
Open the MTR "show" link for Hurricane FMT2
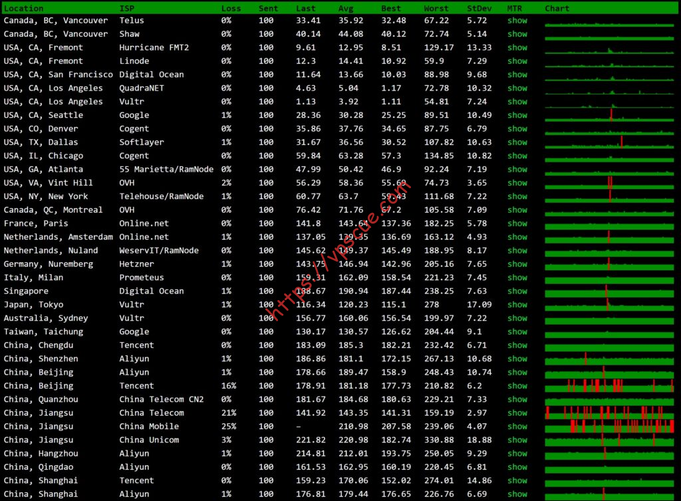click(x=517, y=47)
